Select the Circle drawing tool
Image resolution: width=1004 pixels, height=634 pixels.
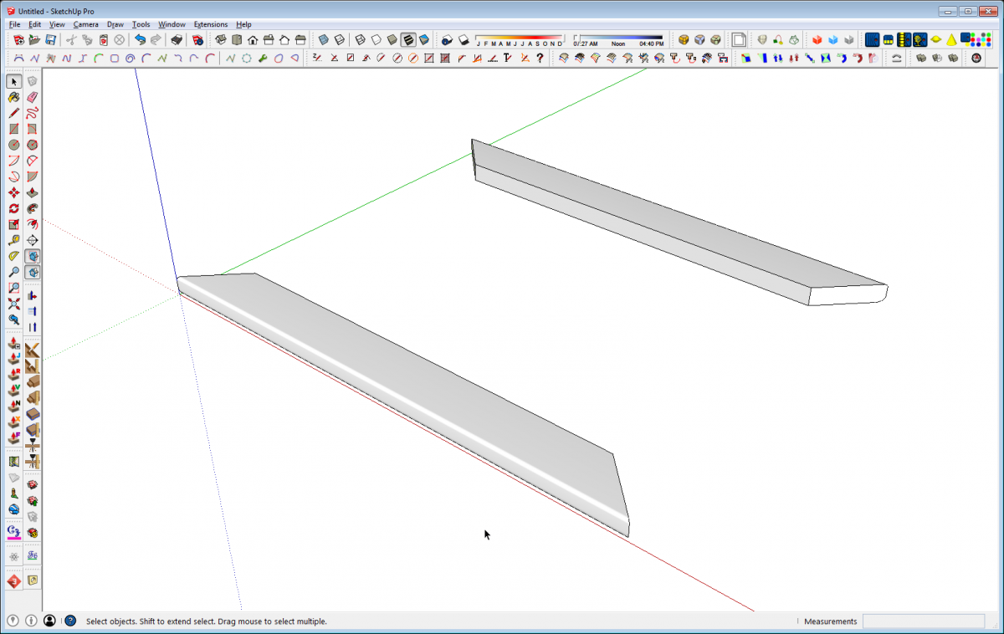click(x=14, y=145)
